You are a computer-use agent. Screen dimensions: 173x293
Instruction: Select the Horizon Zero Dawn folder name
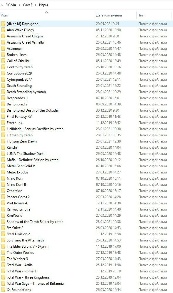22,141
